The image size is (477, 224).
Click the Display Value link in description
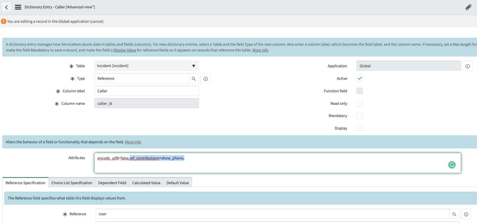pyautogui.click(x=125, y=50)
